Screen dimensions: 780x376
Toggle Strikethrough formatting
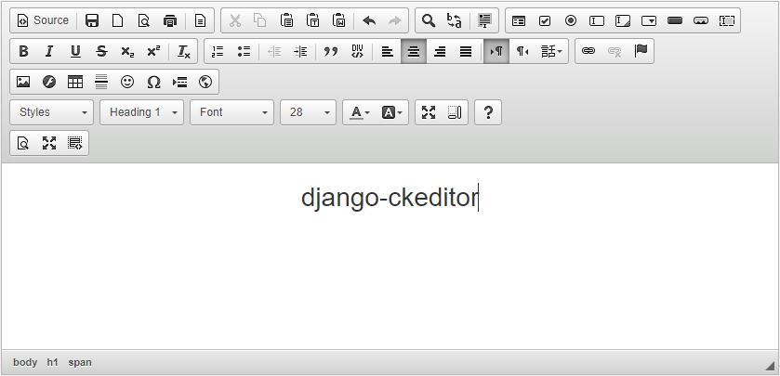pyautogui.click(x=101, y=51)
